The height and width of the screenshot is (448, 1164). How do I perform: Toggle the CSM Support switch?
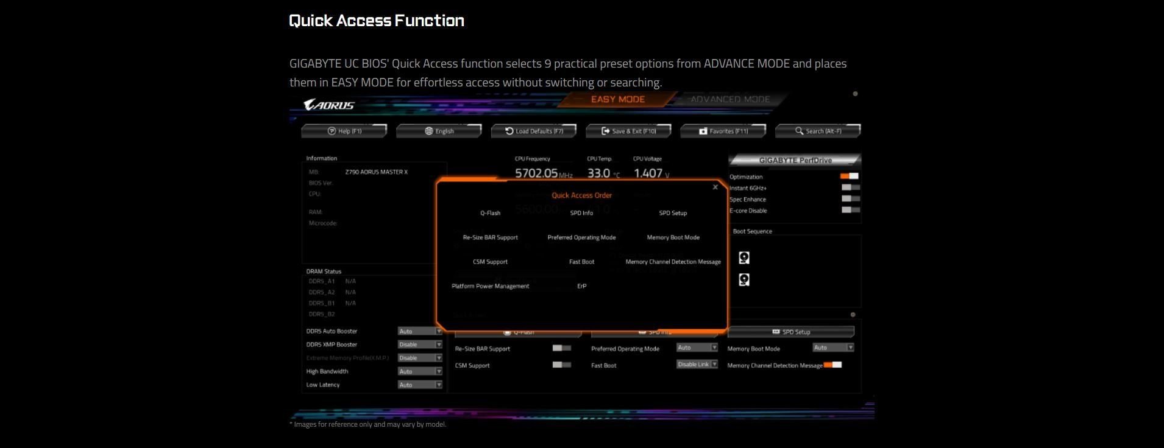tap(562, 365)
